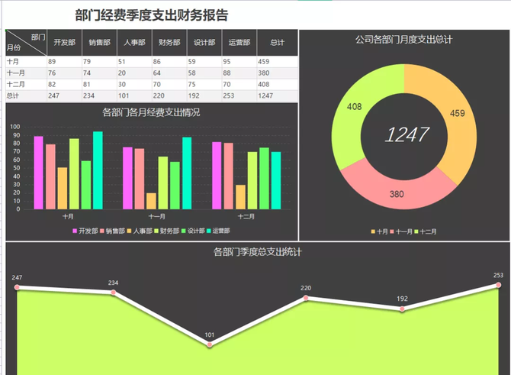Select the 1247 total in the donut center
The image size is (511, 375).
click(x=406, y=135)
